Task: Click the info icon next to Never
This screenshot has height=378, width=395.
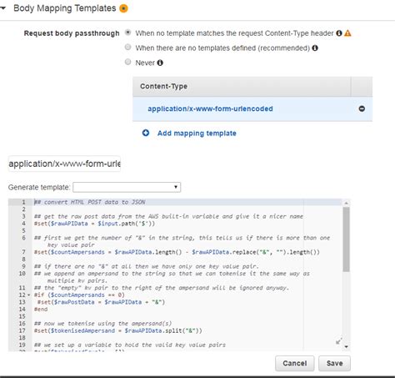Action: pyautogui.click(x=160, y=63)
